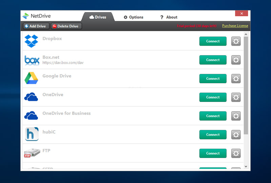
Task: Select the Box.net name label
Action: click(x=51, y=57)
